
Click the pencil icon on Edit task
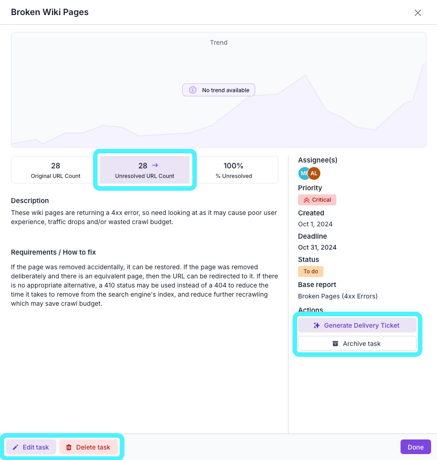15,447
